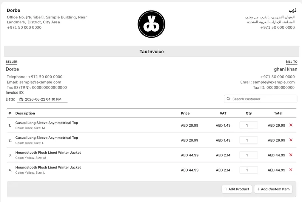
Task: Focus the Search customer field
Action: tap(260, 99)
